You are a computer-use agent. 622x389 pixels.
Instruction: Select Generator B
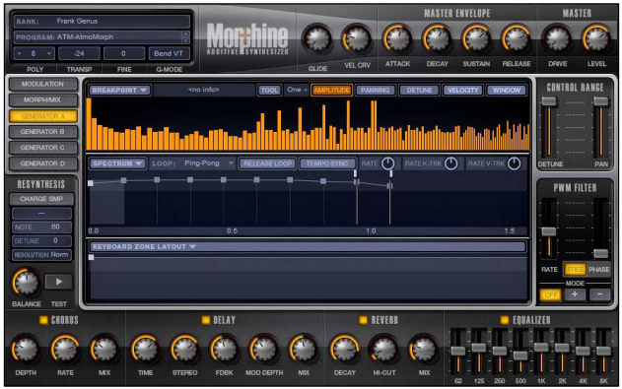coord(42,132)
